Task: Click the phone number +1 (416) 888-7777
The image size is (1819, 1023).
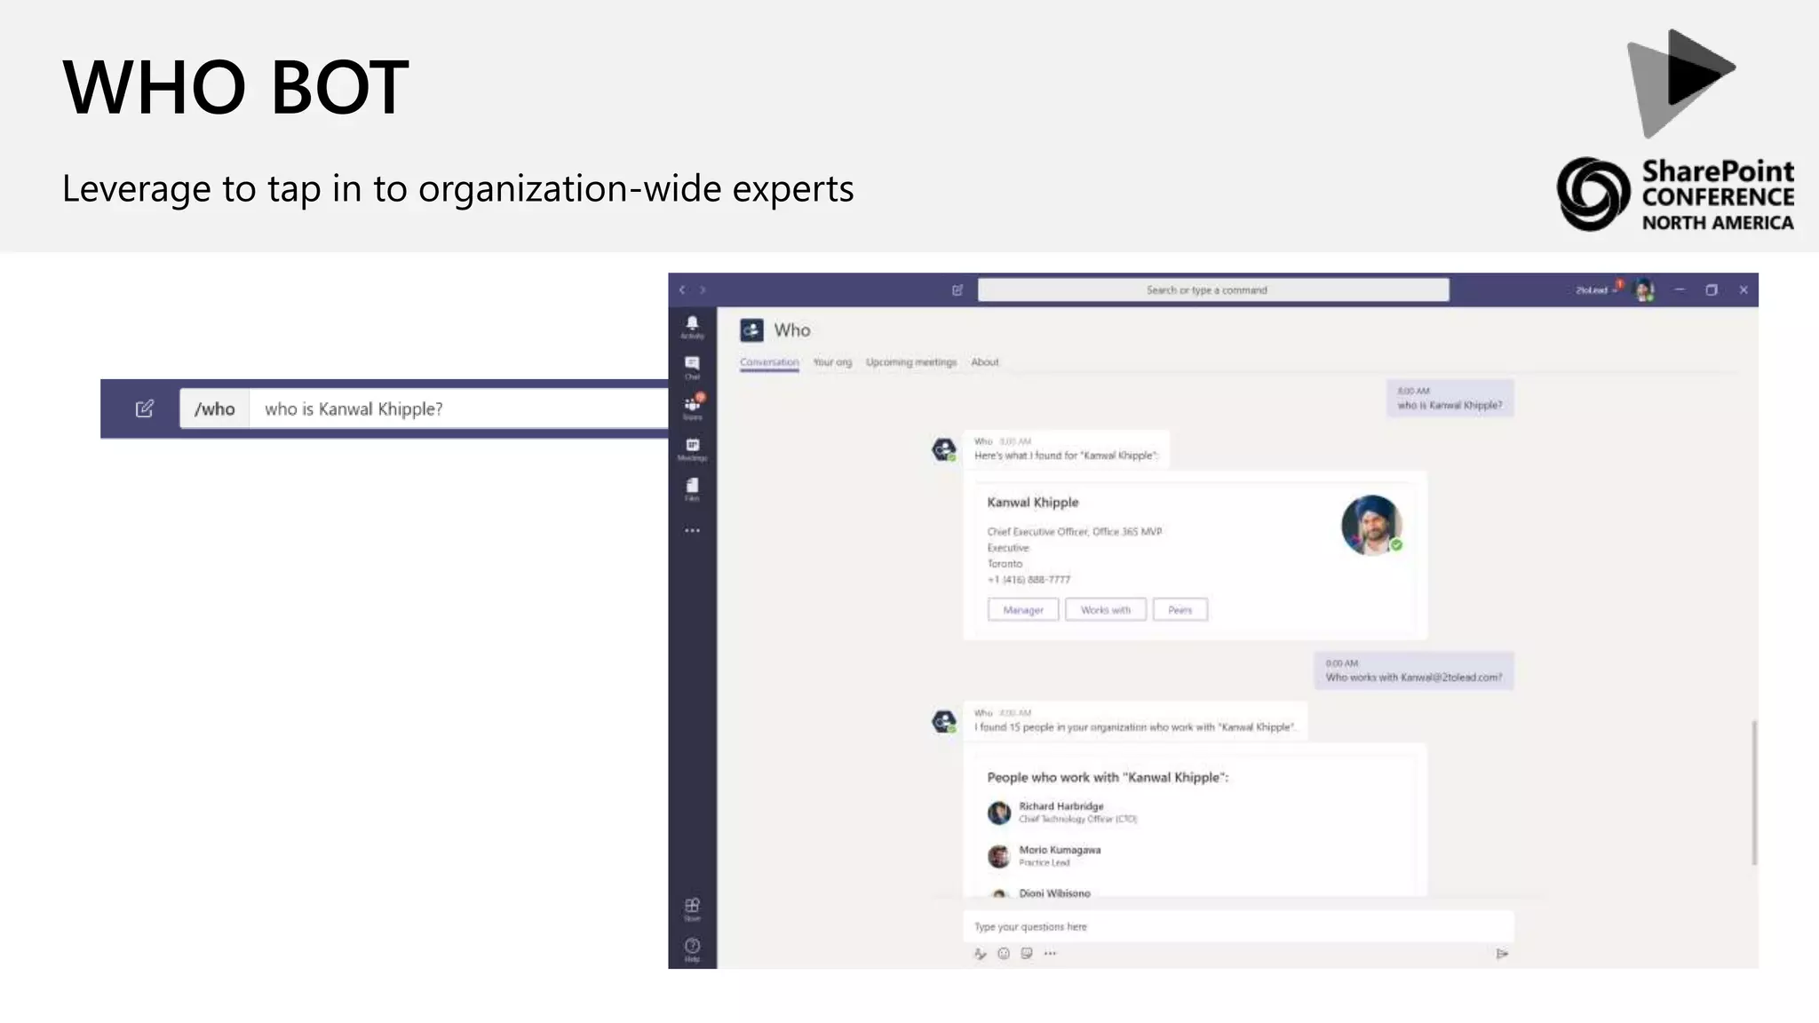Action: (x=1029, y=580)
